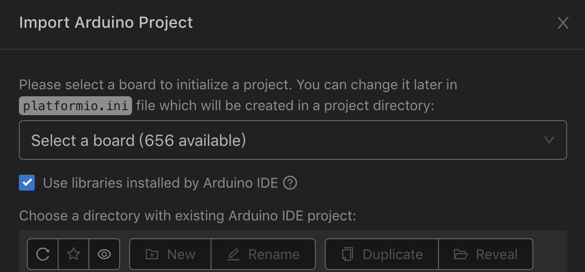Close the Import Arduino Project dialog
This screenshot has height=272, width=585.
(563, 23)
